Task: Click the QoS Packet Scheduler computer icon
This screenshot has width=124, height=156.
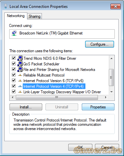Action: pos(20,64)
